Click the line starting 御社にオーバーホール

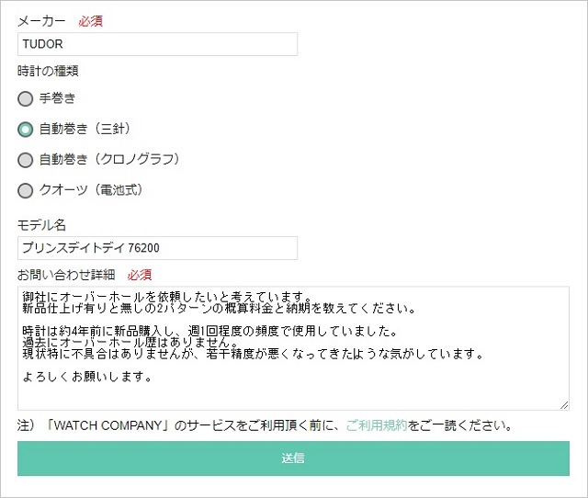[x=167, y=297]
